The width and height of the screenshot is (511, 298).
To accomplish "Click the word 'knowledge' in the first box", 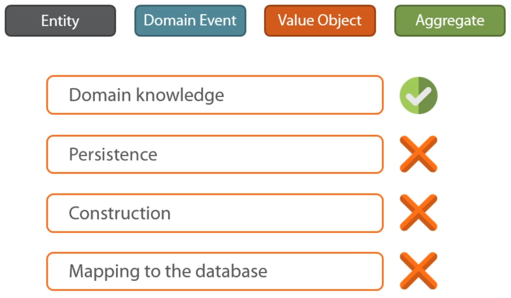I will 180,95.
